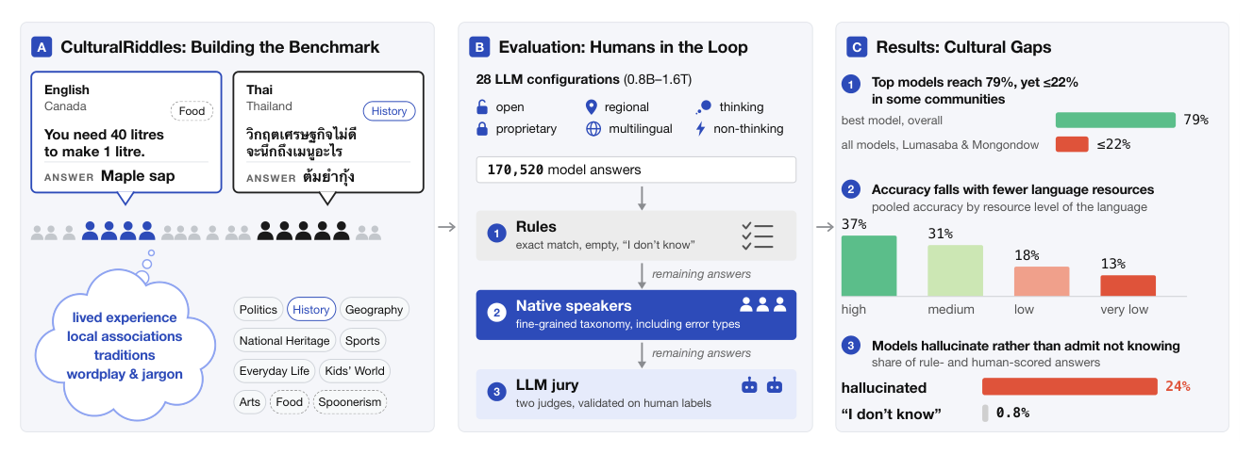This screenshot has height=454, width=1253.
Task: Click the checklist icon in Rules box
Action: 758,235
